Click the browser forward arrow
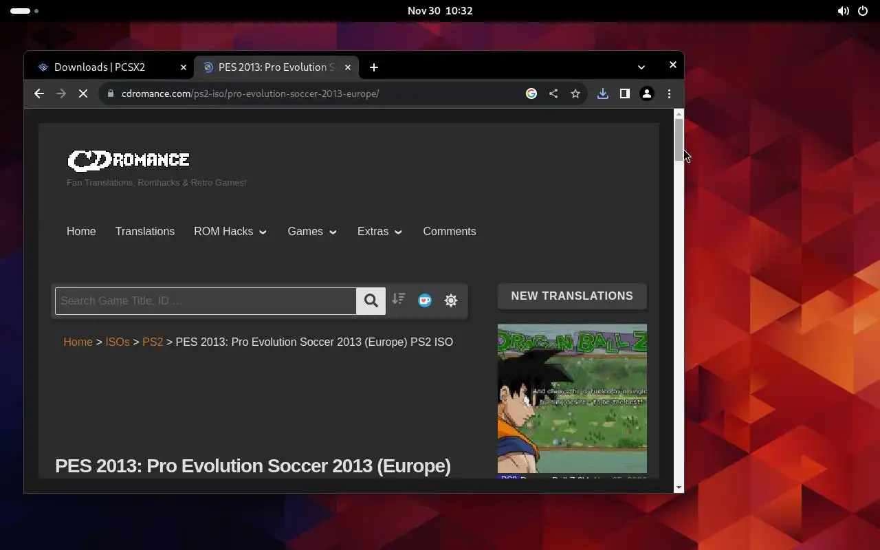The image size is (880, 550). click(x=61, y=93)
